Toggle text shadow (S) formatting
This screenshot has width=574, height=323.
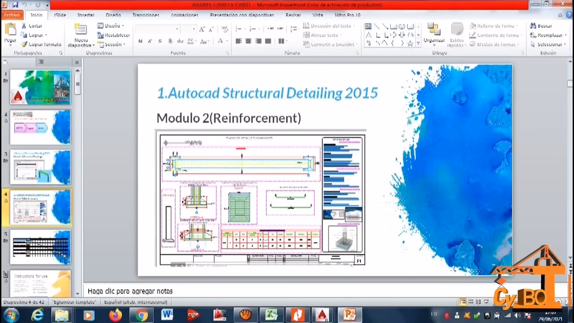pyautogui.click(x=170, y=41)
